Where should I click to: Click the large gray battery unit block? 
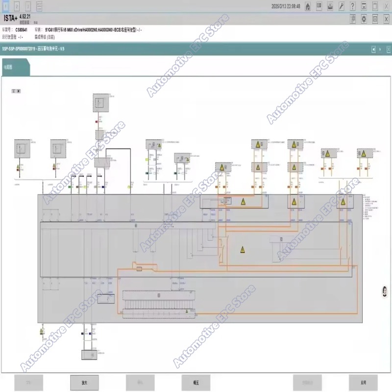tap(200, 259)
